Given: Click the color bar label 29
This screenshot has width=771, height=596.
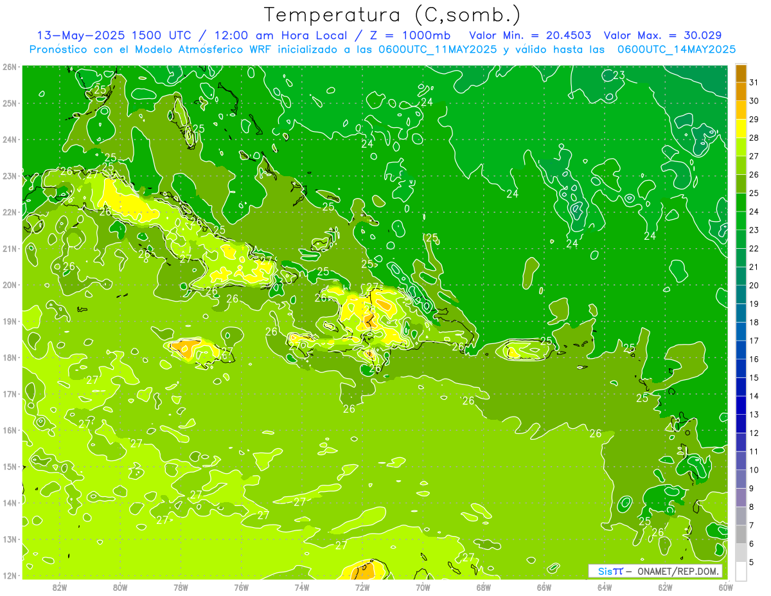Looking at the screenshot, I should 754,120.
